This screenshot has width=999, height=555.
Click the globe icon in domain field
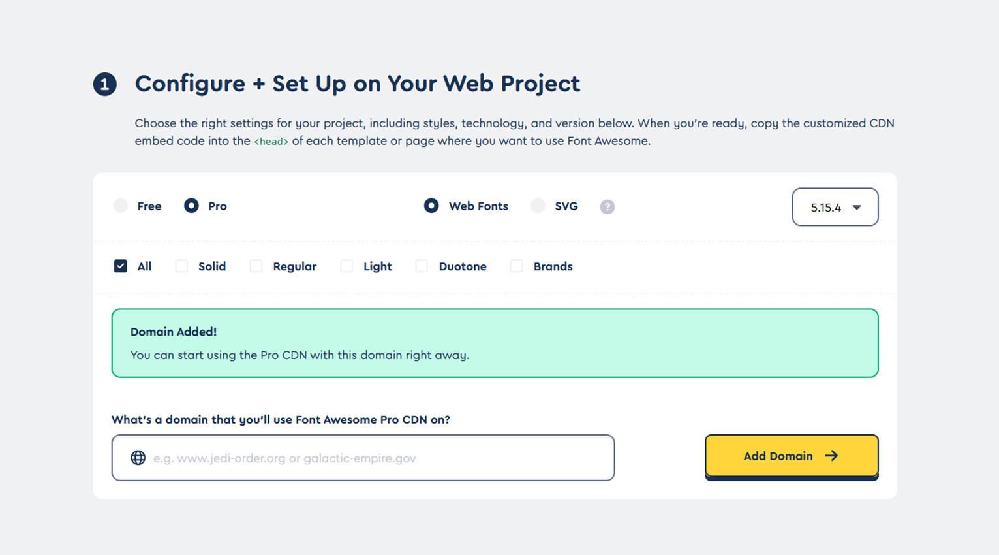pyautogui.click(x=138, y=458)
